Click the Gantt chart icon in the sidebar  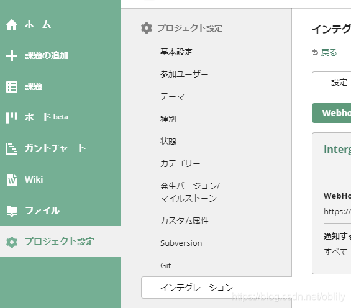[x=12, y=149]
